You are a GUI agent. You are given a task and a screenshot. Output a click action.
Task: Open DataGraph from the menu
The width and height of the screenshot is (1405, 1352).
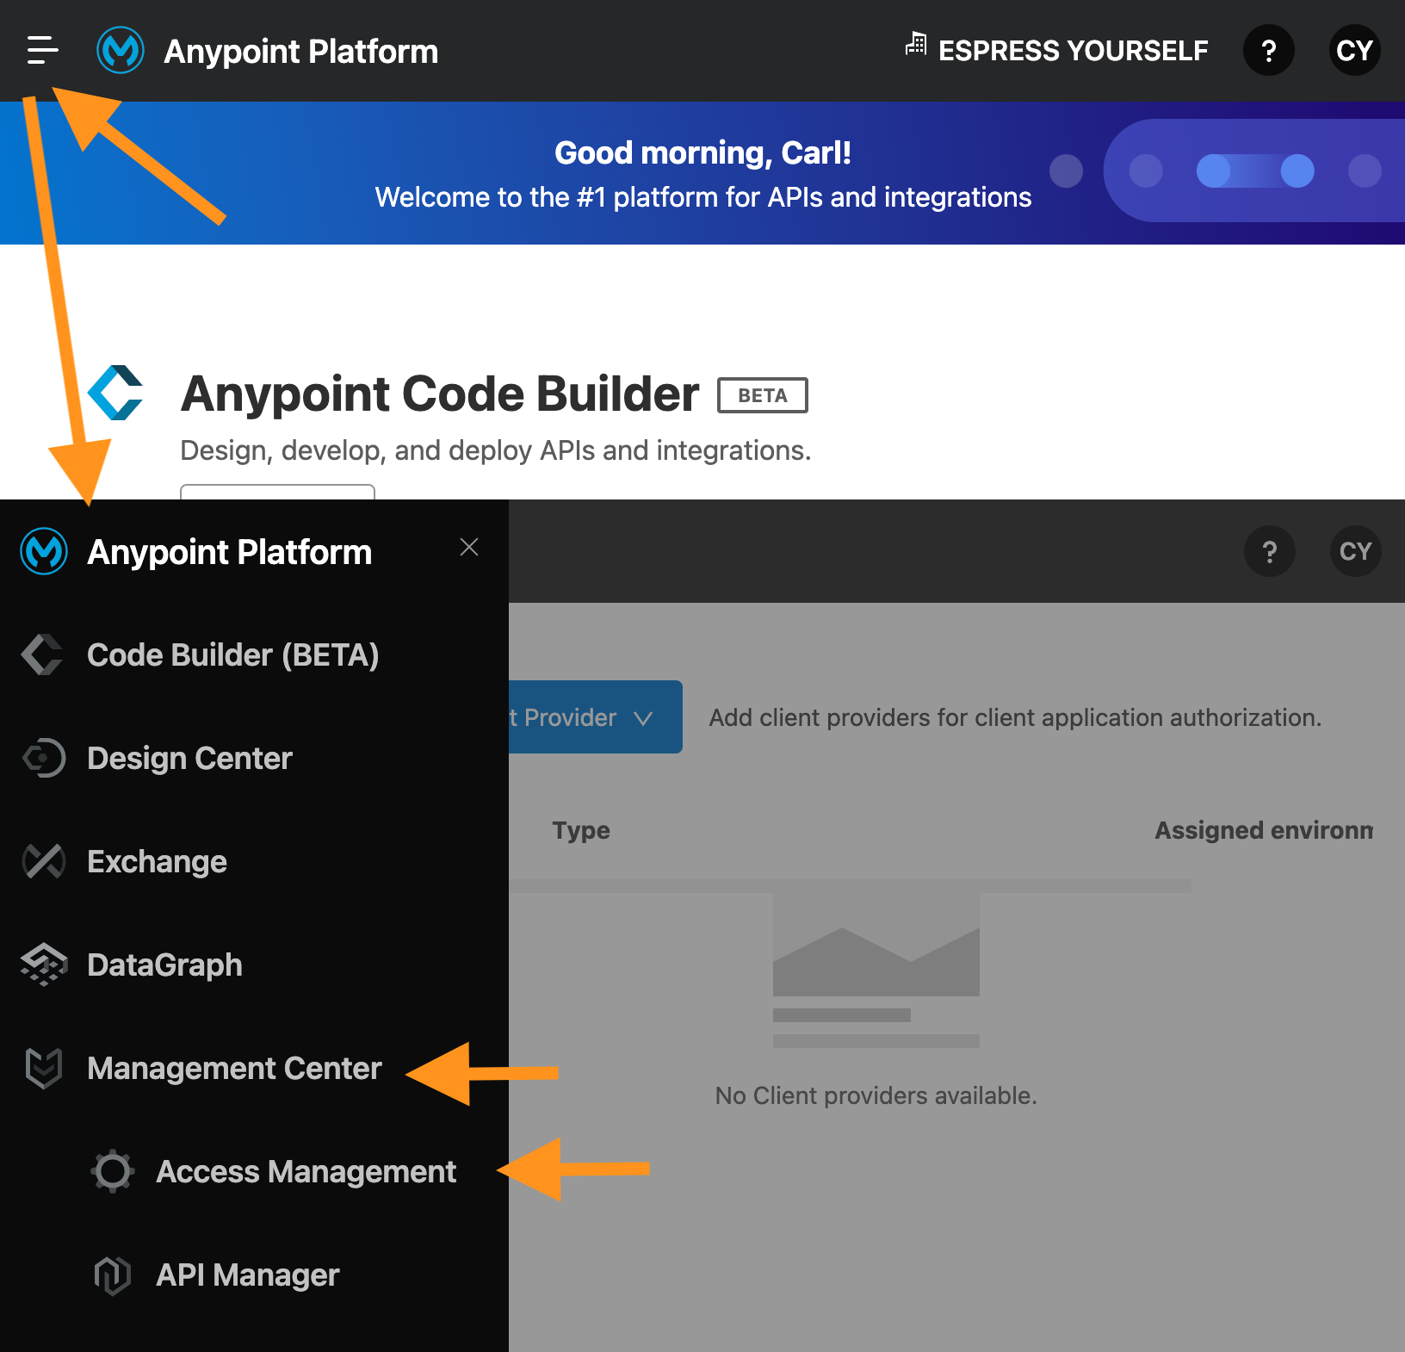point(165,965)
